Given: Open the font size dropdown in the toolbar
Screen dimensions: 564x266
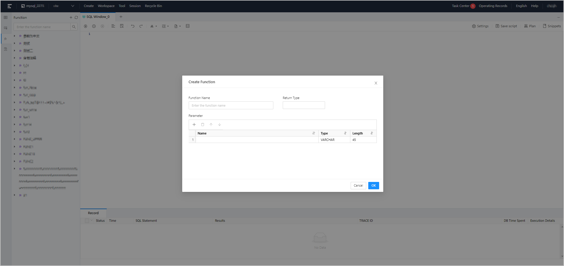Looking at the screenshot, I should point(153,26).
